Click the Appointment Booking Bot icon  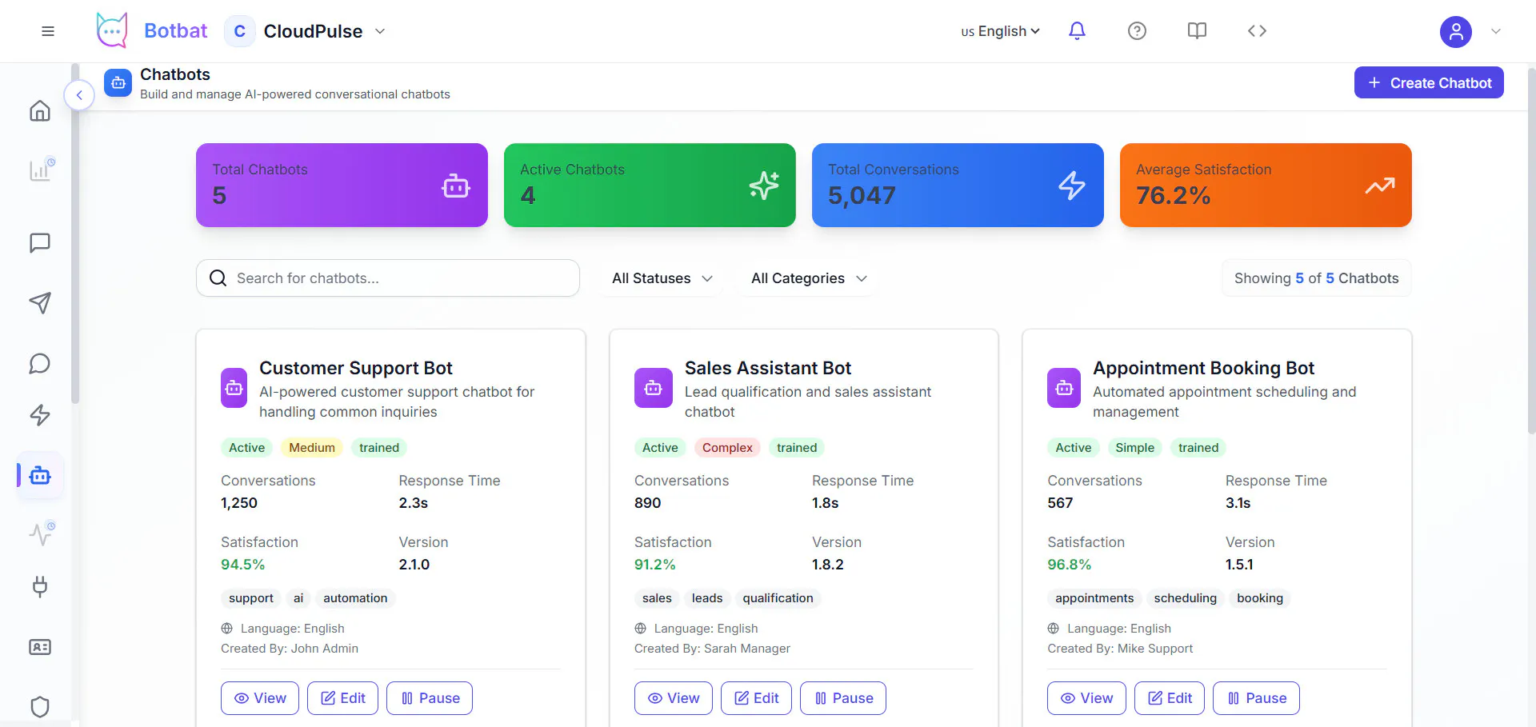[1064, 388]
